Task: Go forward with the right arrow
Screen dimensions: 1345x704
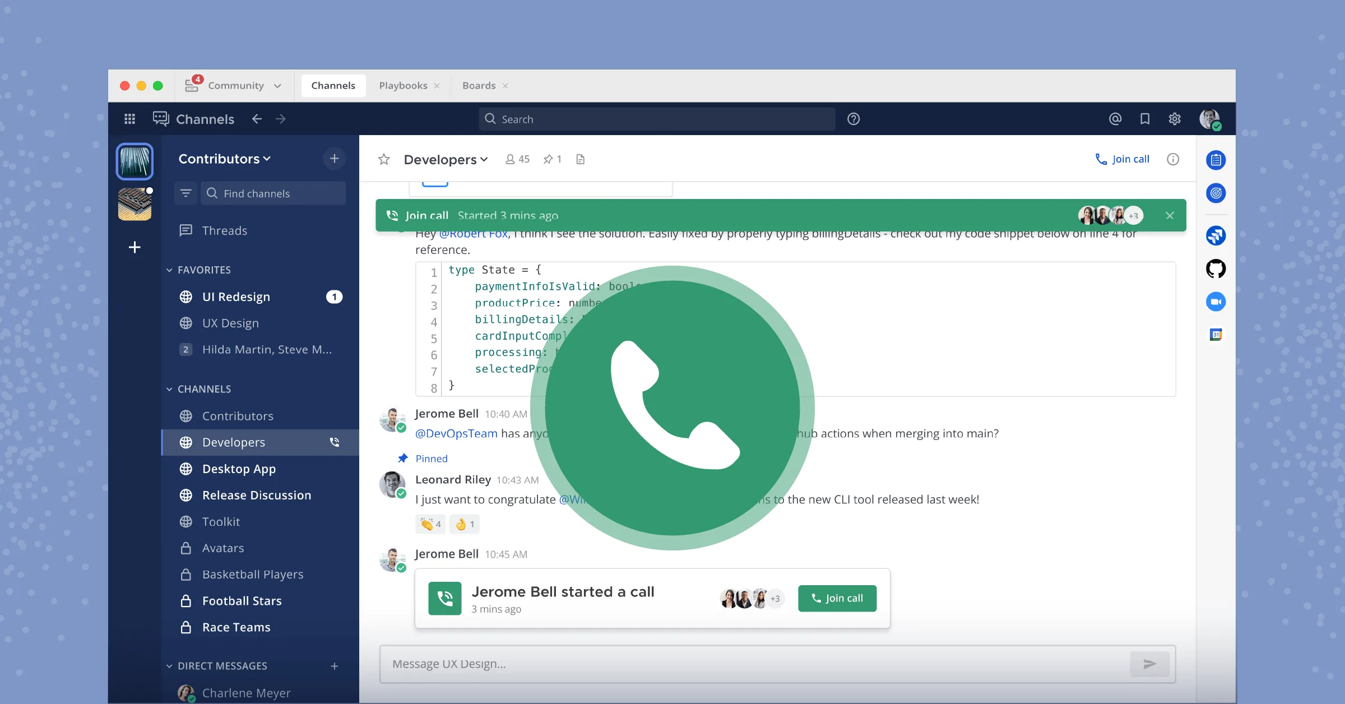Action: tap(281, 119)
